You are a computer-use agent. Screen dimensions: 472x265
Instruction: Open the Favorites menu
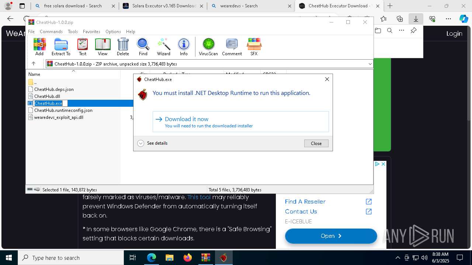[x=91, y=32]
